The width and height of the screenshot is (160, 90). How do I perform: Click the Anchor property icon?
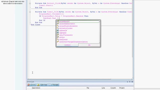[58, 37]
